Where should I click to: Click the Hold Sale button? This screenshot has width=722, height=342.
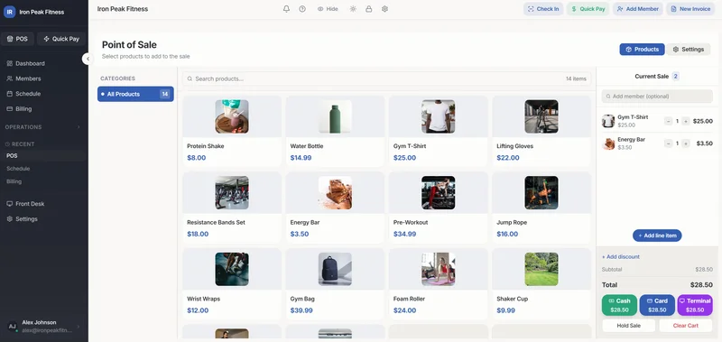coord(628,326)
